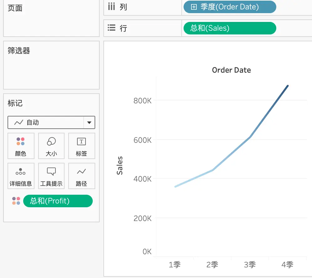
Task: Click the 4季 quarter axis label
Action: [x=288, y=265]
